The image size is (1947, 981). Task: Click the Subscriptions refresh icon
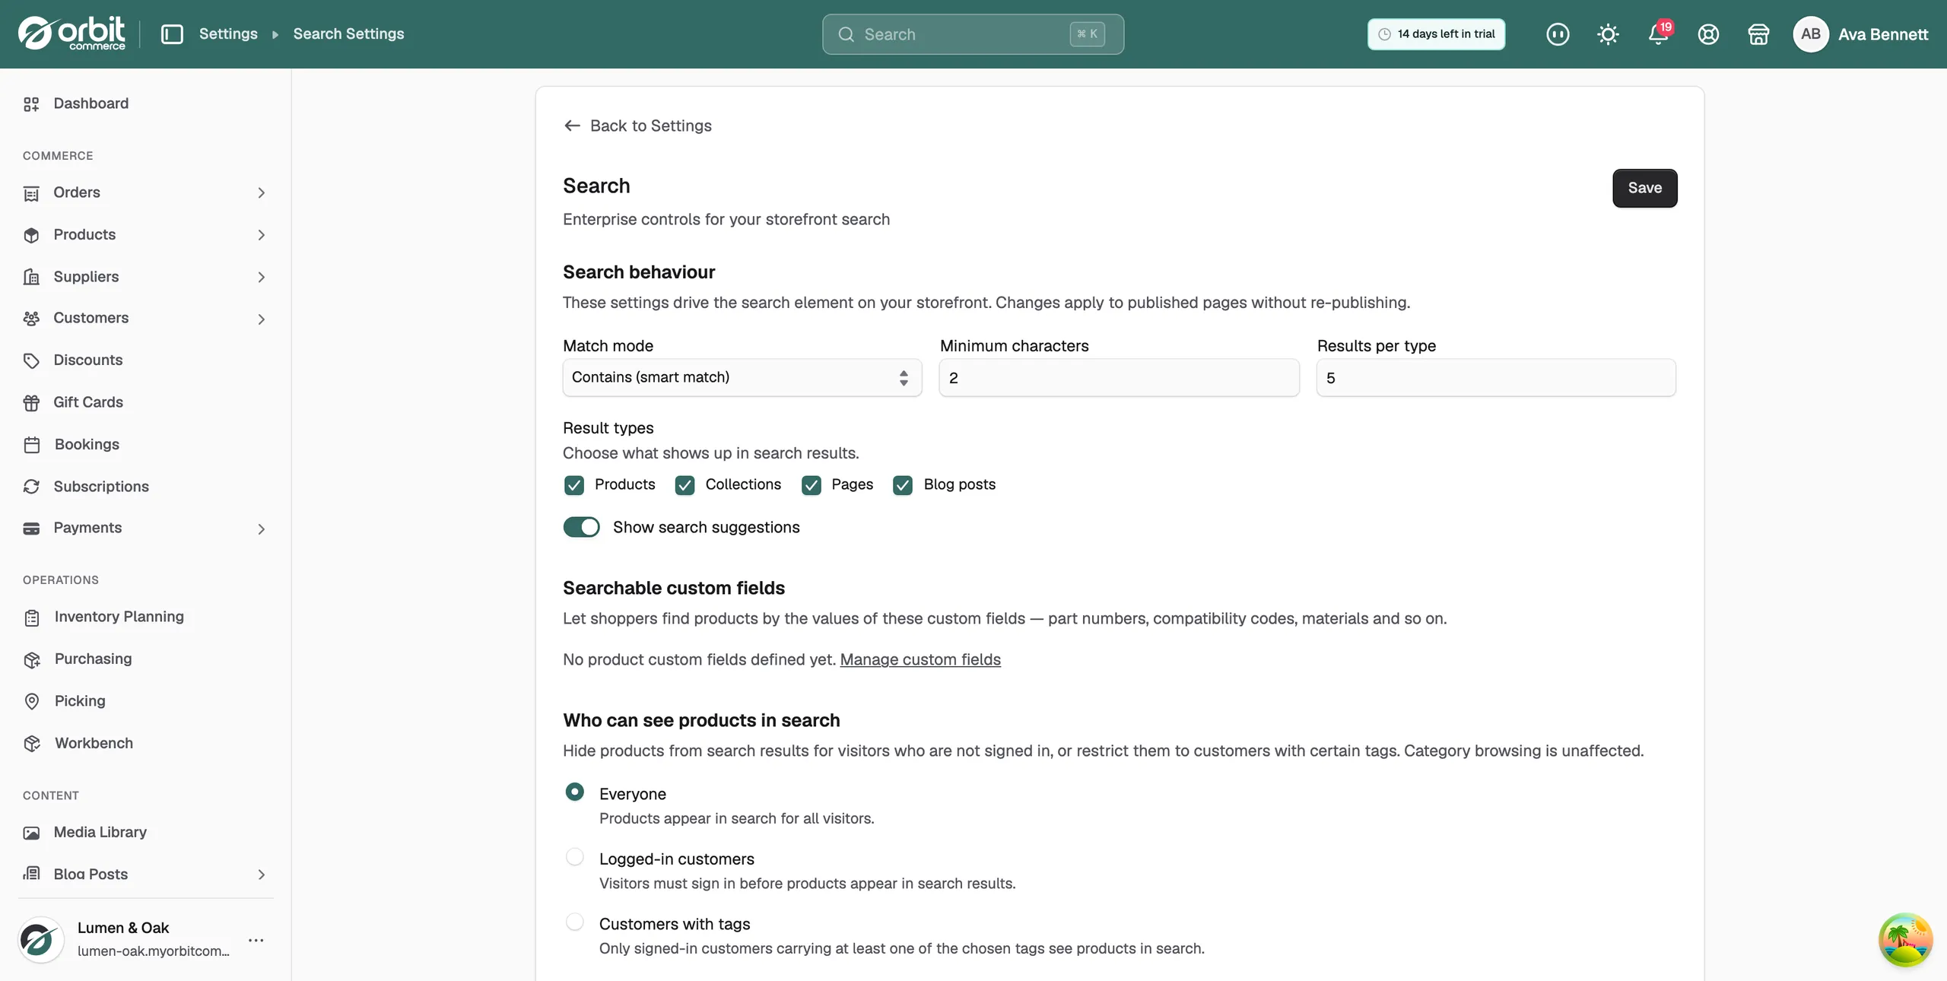(31, 487)
